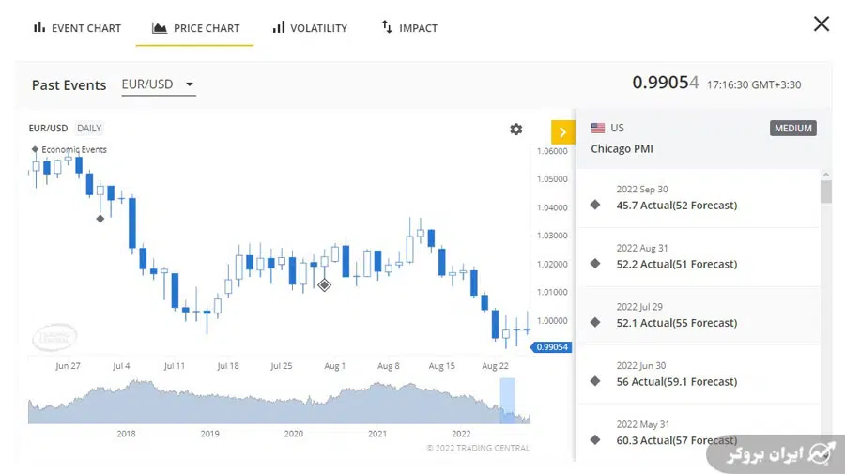
Task: Click the DAILY timeframe label
Action: tap(89, 129)
